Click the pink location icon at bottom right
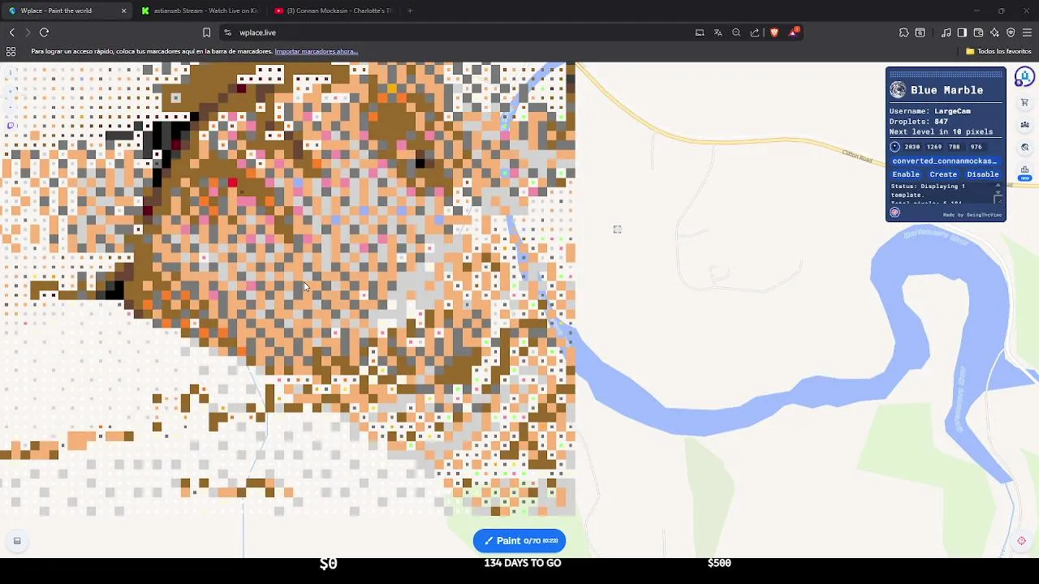The width and height of the screenshot is (1039, 584). [1021, 541]
